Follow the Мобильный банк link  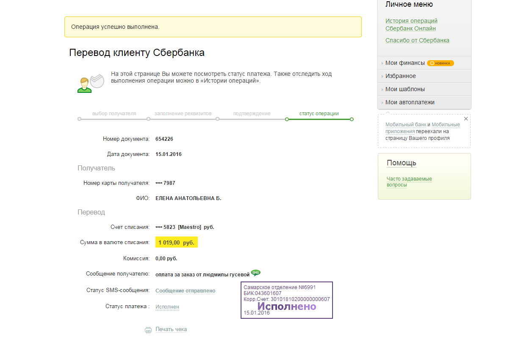(405, 125)
